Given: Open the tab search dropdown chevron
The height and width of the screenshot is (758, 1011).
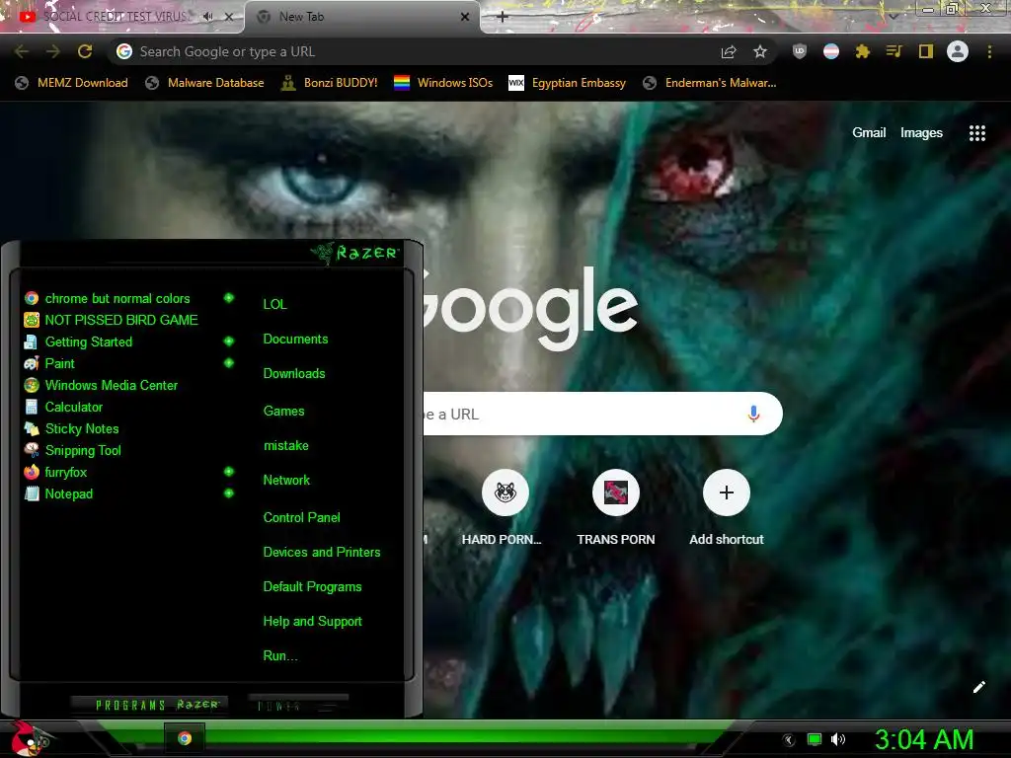Looking at the screenshot, I should pyautogui.click(x=894, y=17).
